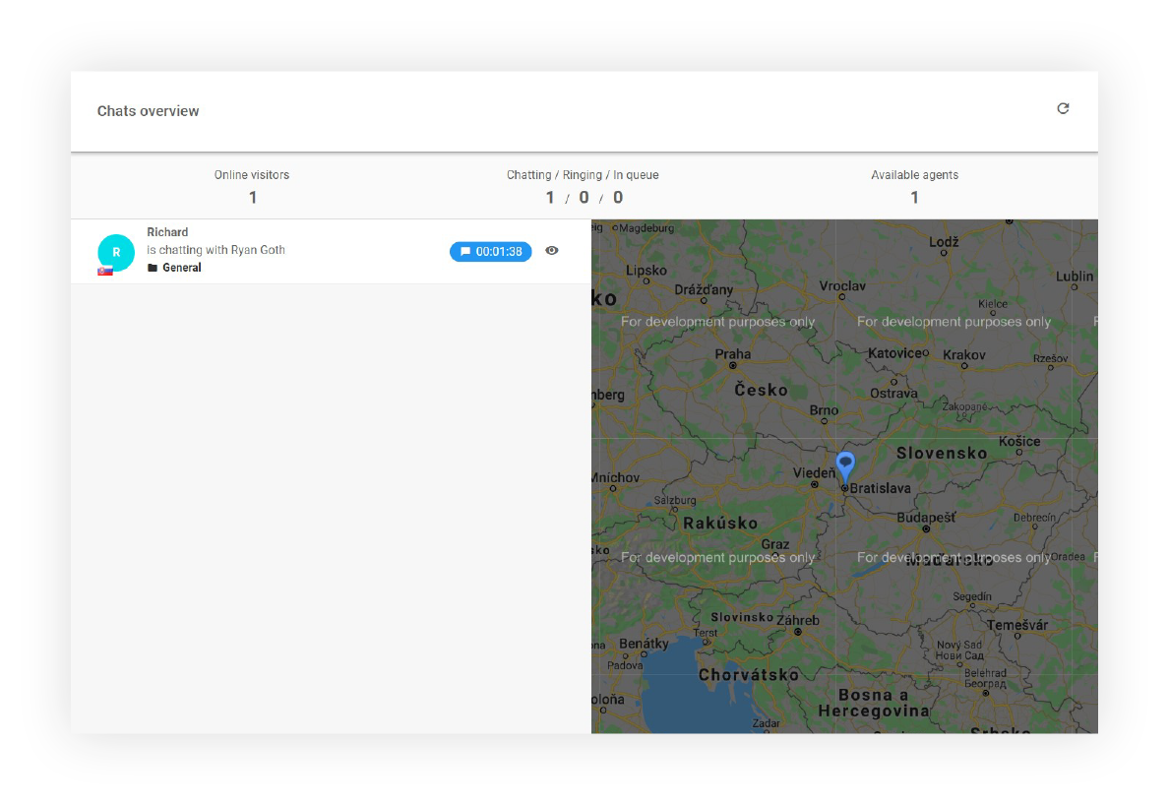Click the Chats overview heading

[148, 111]
